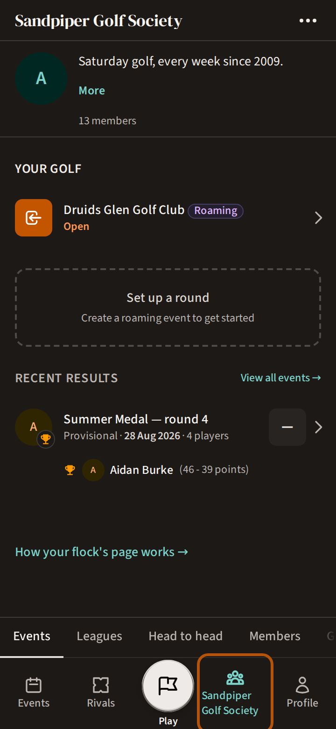This screenshot has height=729, width=336.
Task: Switch to the Leagues tab
Action: coord(99,636)
